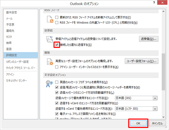Click the 送受信 section heading
The height and width of the screenshot is (130, 169).
pos(48,30)
